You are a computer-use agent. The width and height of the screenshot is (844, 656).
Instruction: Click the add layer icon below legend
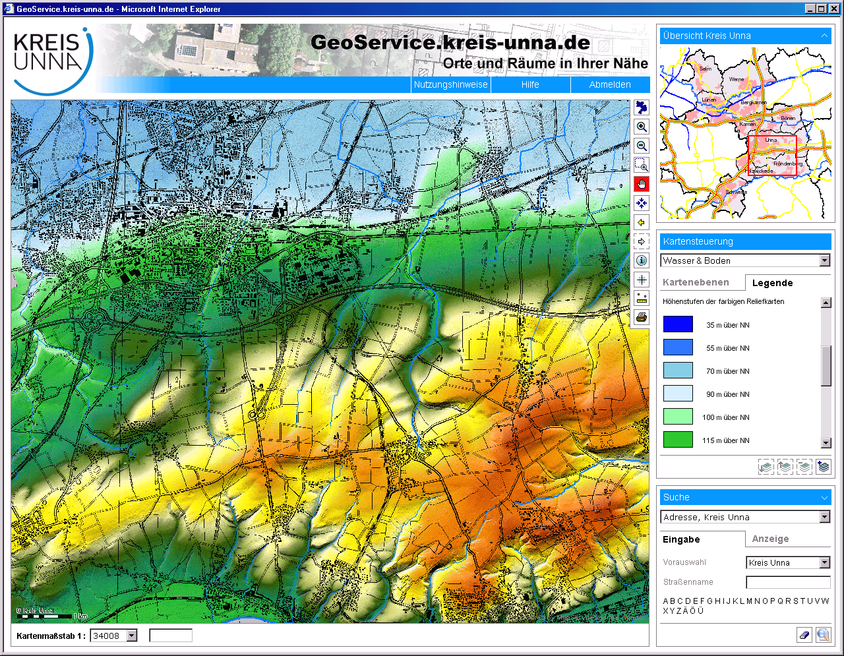click(x=823, y=467)
